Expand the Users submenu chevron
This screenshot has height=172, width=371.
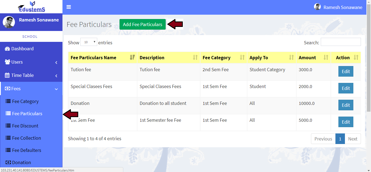[x=56, y=62]
